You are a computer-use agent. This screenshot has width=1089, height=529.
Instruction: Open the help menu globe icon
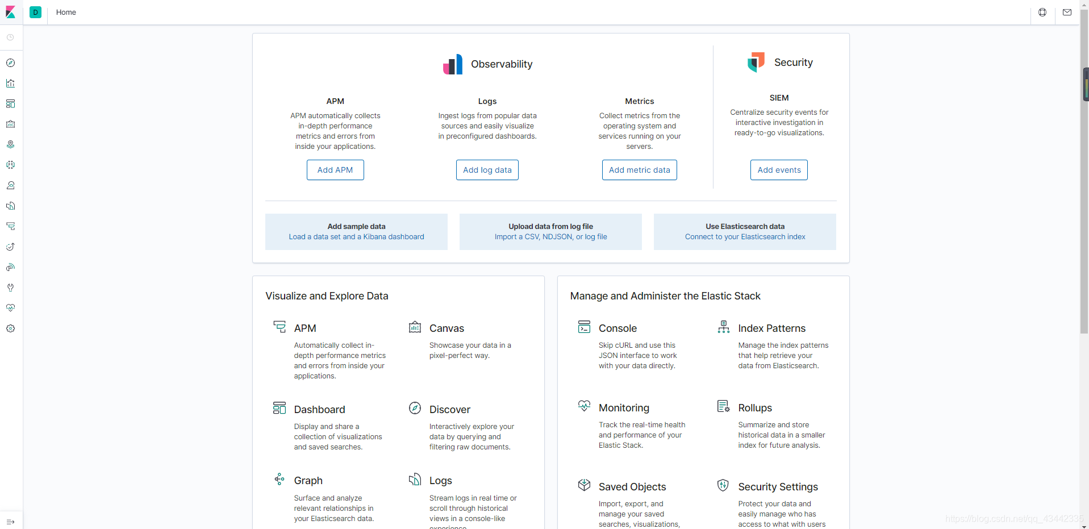tap(1042, 13)
